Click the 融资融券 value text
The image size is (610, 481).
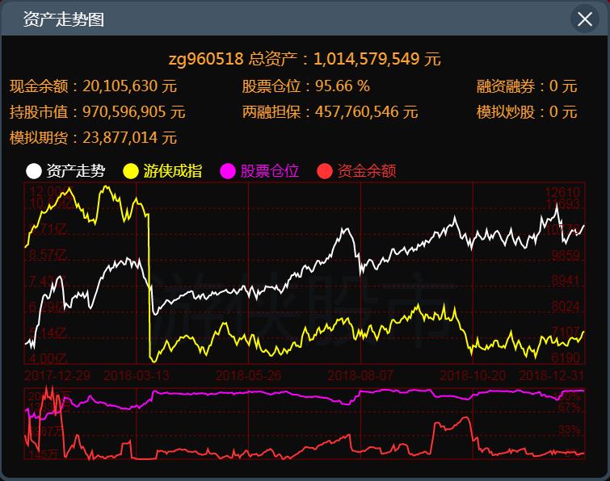527,86
